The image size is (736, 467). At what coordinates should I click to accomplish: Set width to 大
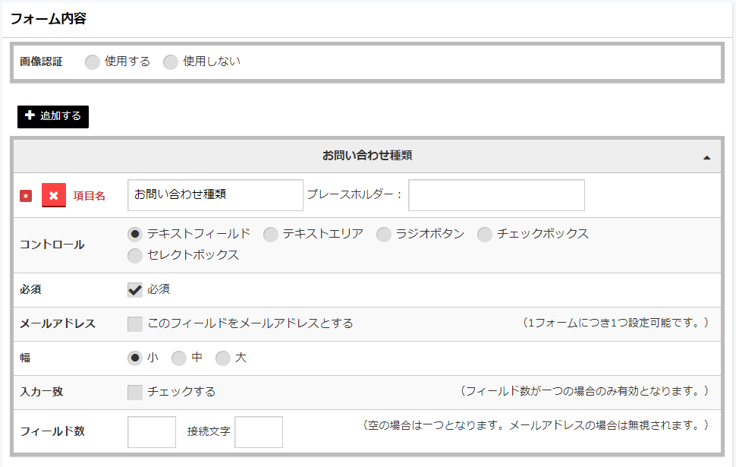(x=223, y=358)
